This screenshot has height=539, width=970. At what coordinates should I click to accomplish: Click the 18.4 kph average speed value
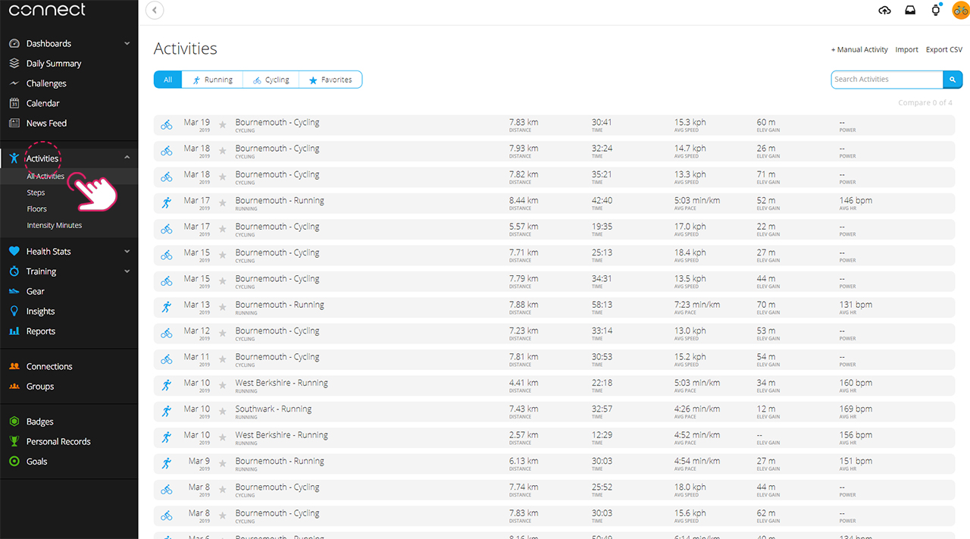click(690, 252)
